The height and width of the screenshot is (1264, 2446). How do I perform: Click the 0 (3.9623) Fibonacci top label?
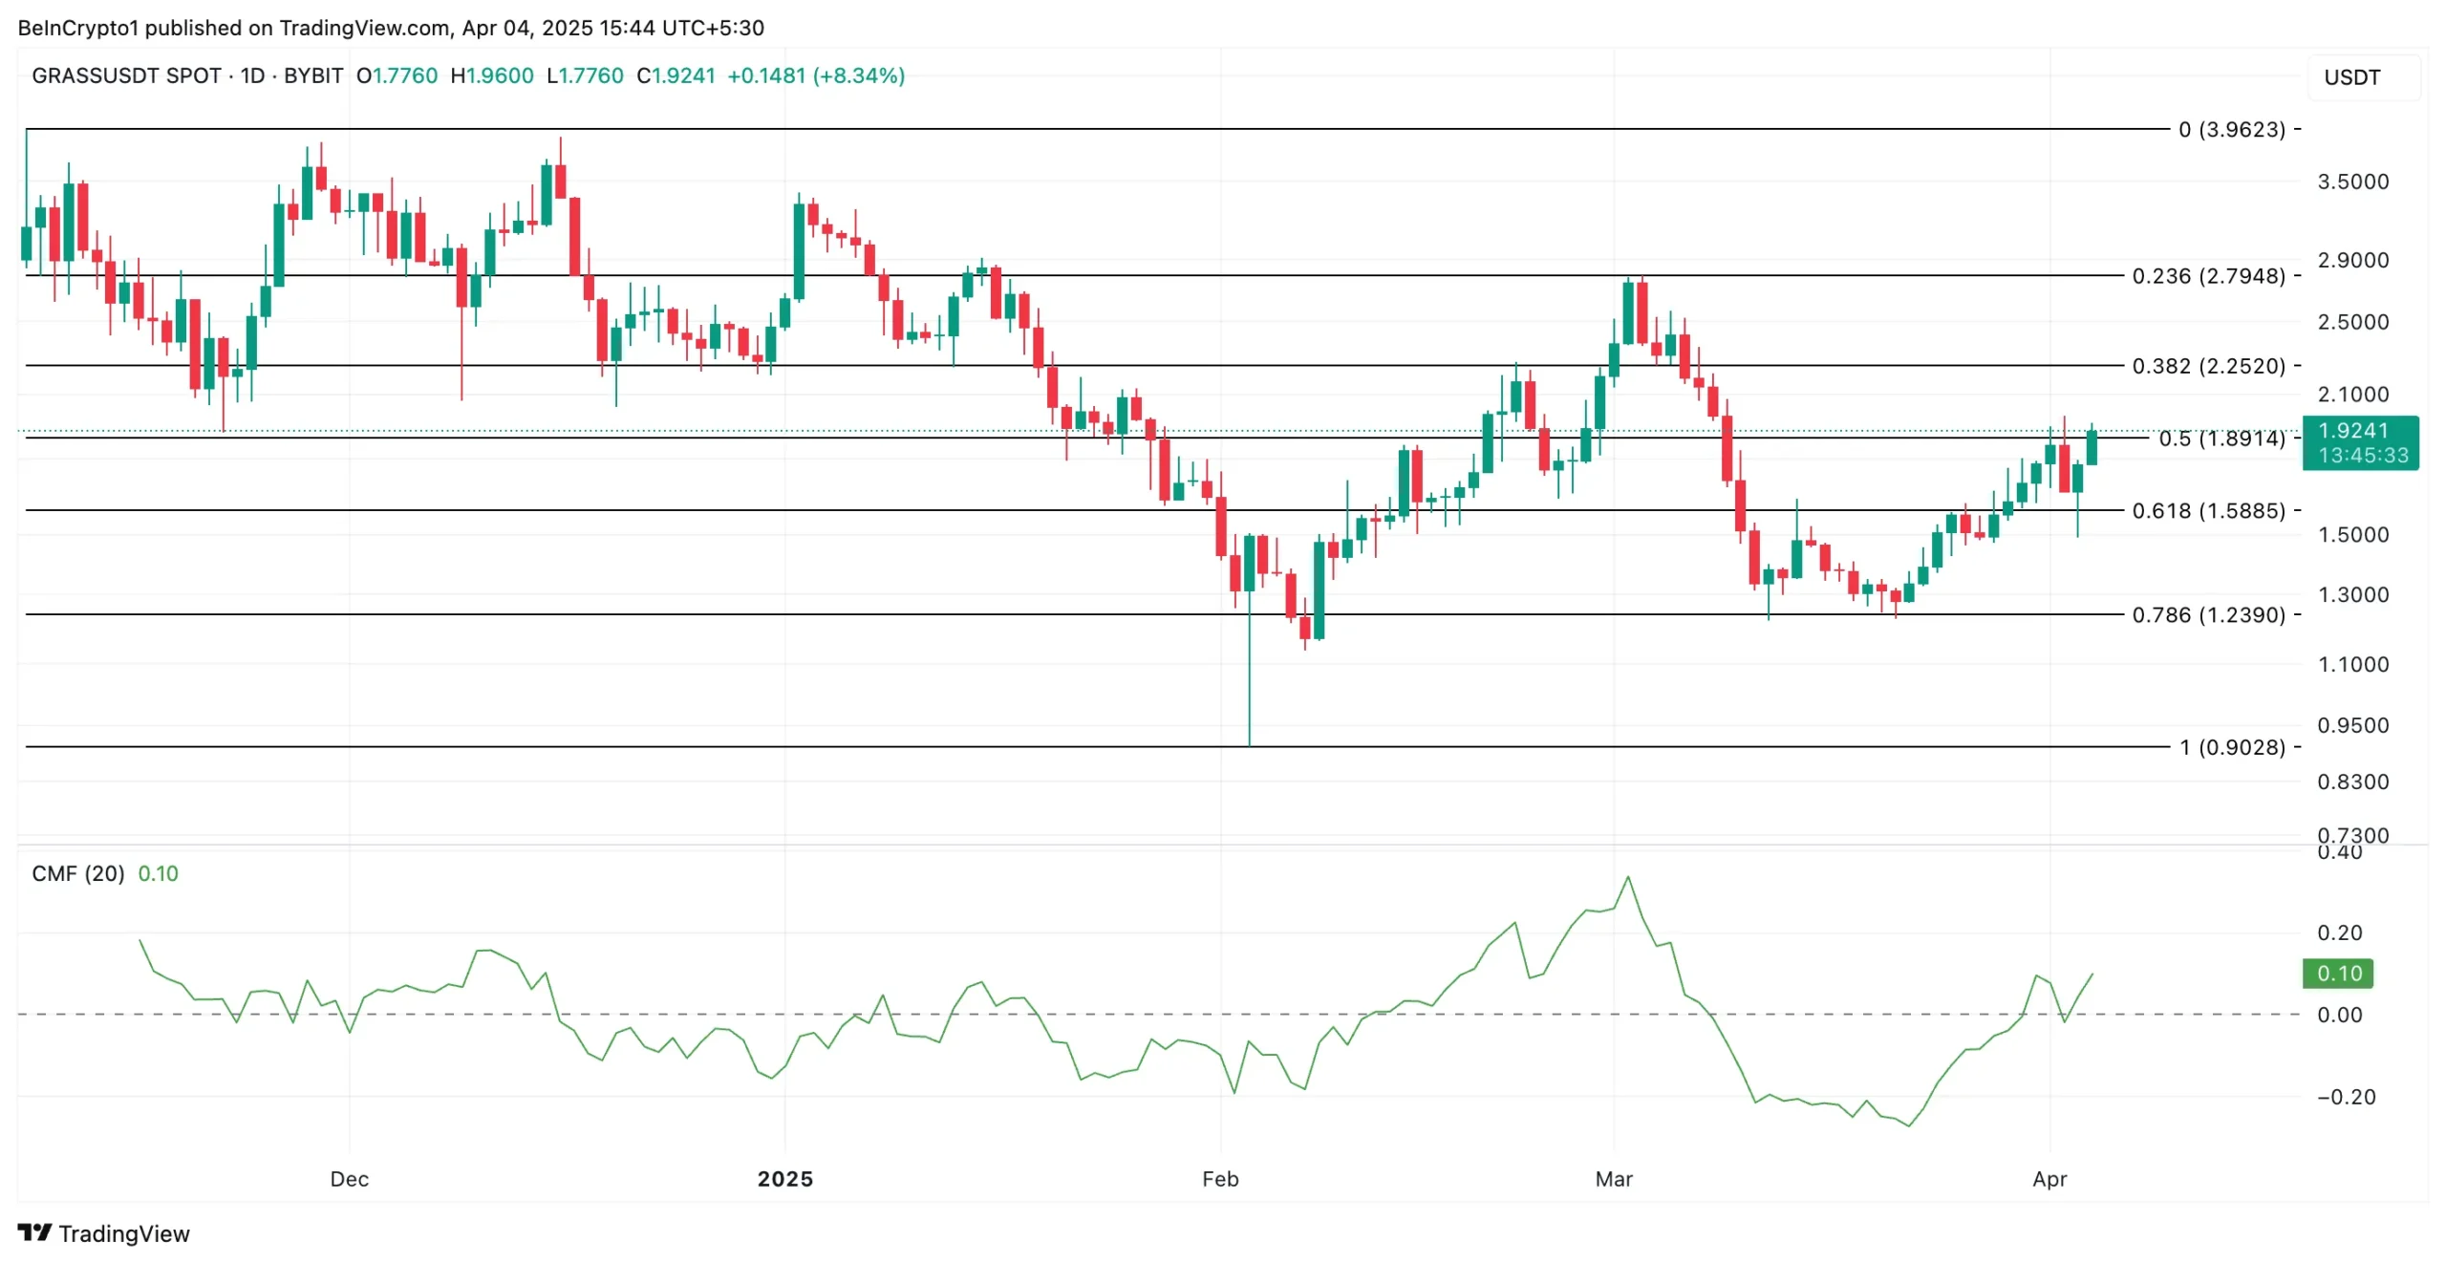pos(2231,129)
